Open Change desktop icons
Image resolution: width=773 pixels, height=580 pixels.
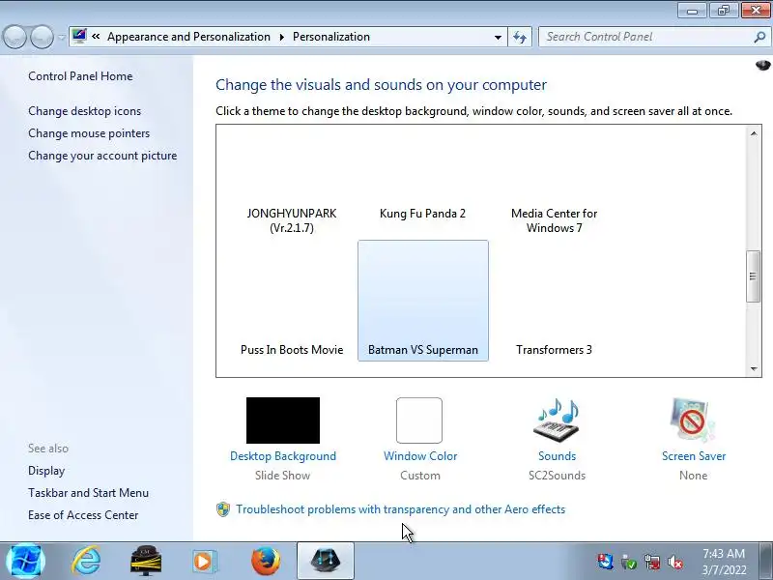(84, 111)
